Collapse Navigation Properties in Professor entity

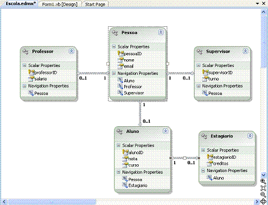click(x=25, y=86)
